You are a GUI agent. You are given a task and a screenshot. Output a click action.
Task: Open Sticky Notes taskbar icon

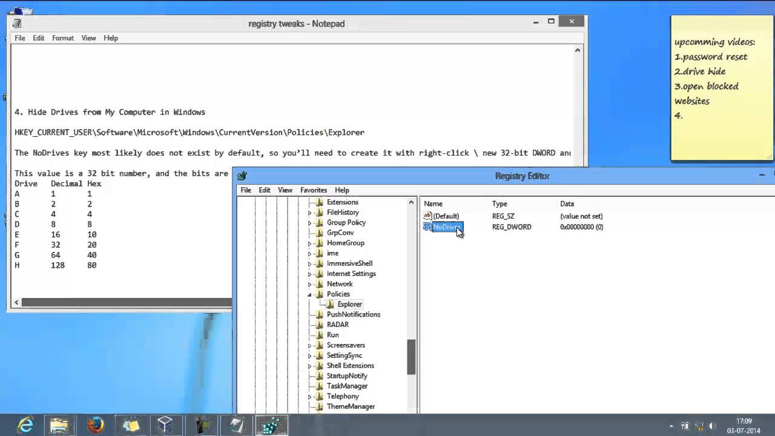point(130,425)
